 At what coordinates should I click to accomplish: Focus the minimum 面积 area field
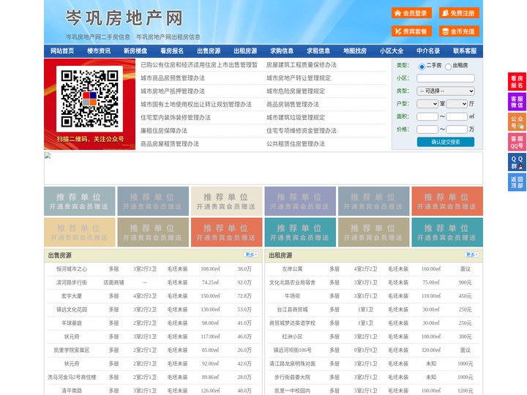pos(427,116)
